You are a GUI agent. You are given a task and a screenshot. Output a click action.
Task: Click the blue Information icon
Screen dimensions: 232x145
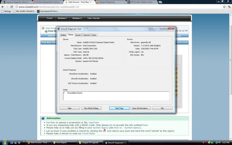pos(43,118)
